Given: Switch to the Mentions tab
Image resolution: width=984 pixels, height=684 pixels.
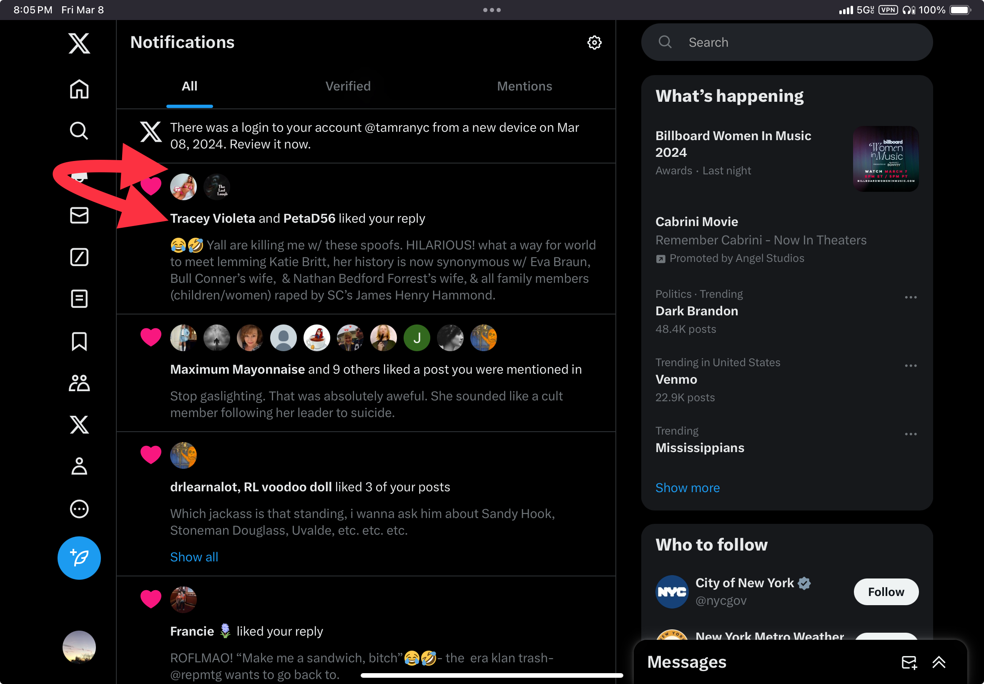Looking at the screenshot, I should pyautogui.click(x=525, y=86).
